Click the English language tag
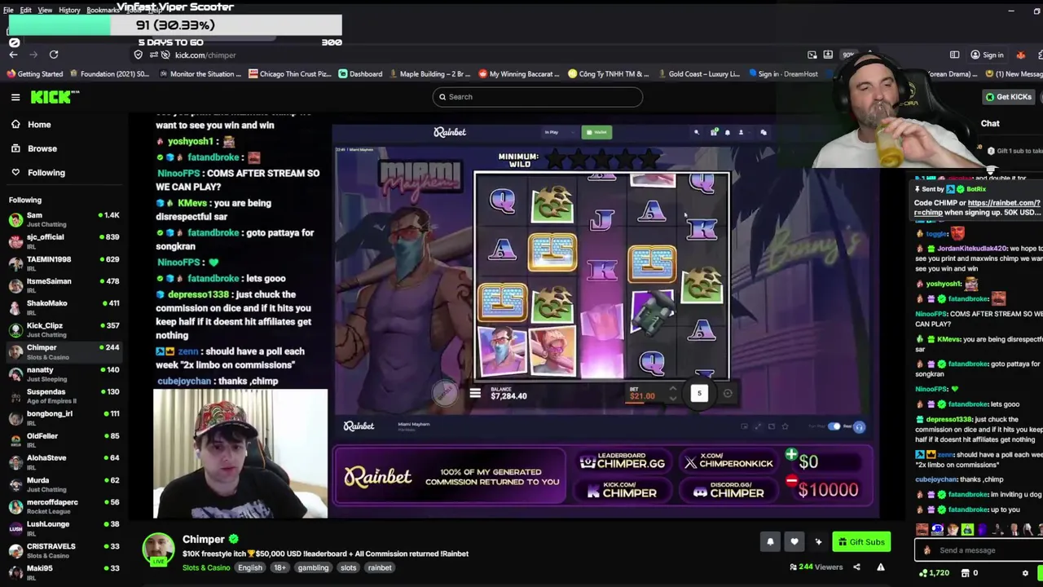 coord(250,567)
